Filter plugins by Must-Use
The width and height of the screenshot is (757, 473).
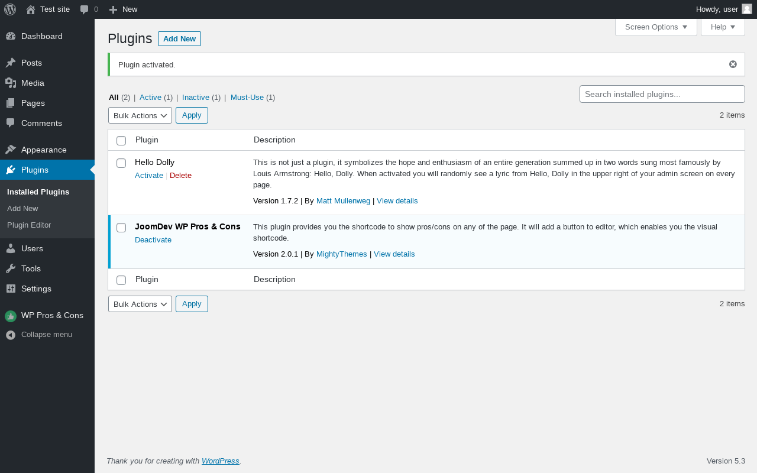(x=247, y=98)
